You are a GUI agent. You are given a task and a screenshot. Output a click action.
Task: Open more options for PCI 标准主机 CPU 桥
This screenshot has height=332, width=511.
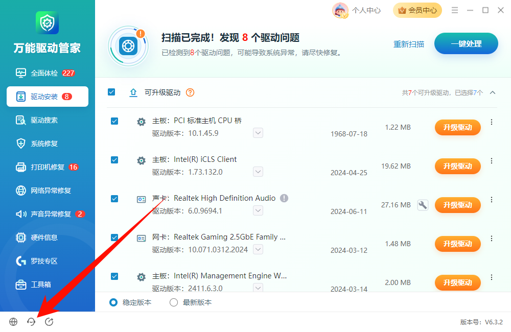click(x=492, y=122)
